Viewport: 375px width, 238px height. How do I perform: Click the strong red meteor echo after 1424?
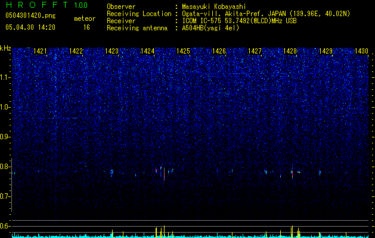click(x=164, y=174)
